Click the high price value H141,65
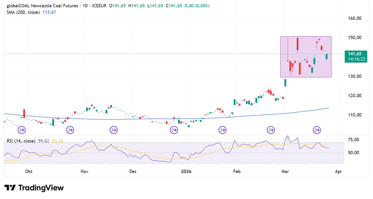Screen dimensions: 373x199 click(x=137, y=6)
